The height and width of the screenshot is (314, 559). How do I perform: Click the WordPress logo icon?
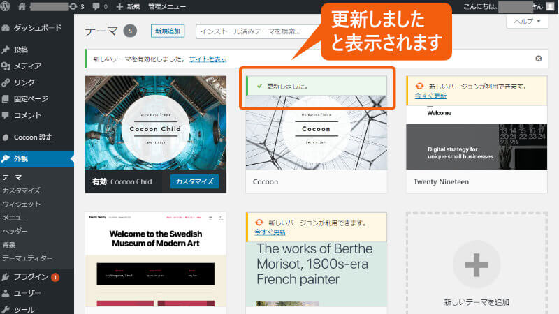tap(5, 6)
